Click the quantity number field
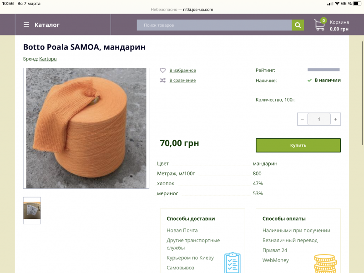Image resolution: width=364 pixels, height=273 pixels. (x=319, y=119)
